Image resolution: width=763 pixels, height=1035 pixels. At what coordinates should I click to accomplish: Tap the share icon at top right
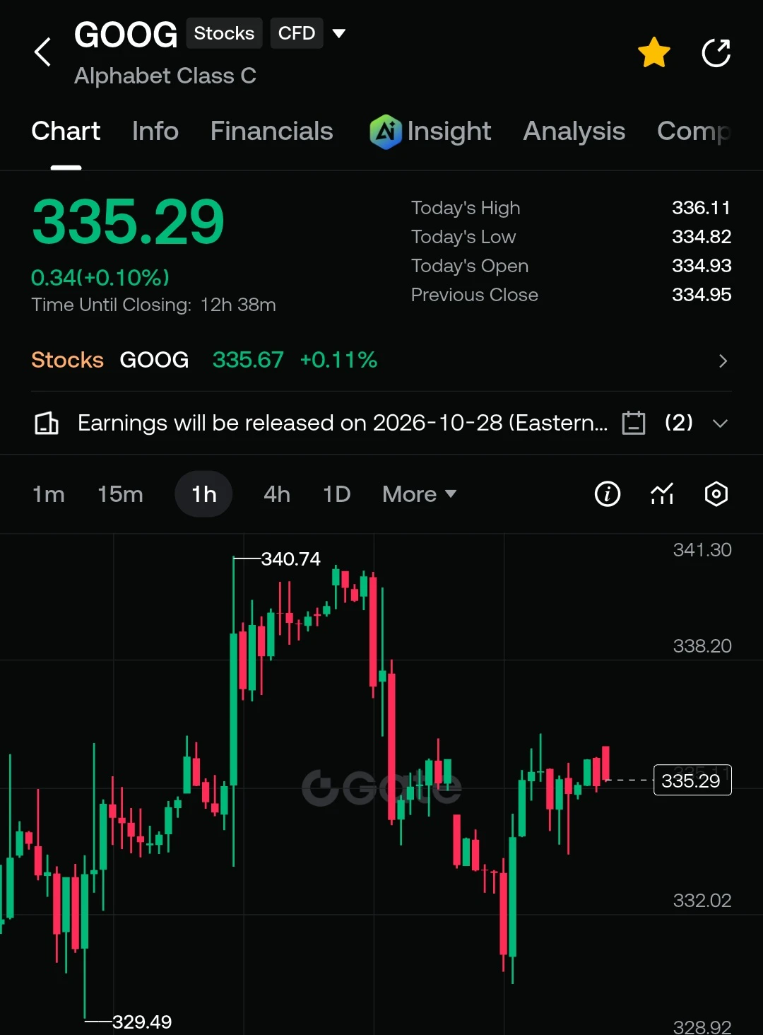(716, 52)
